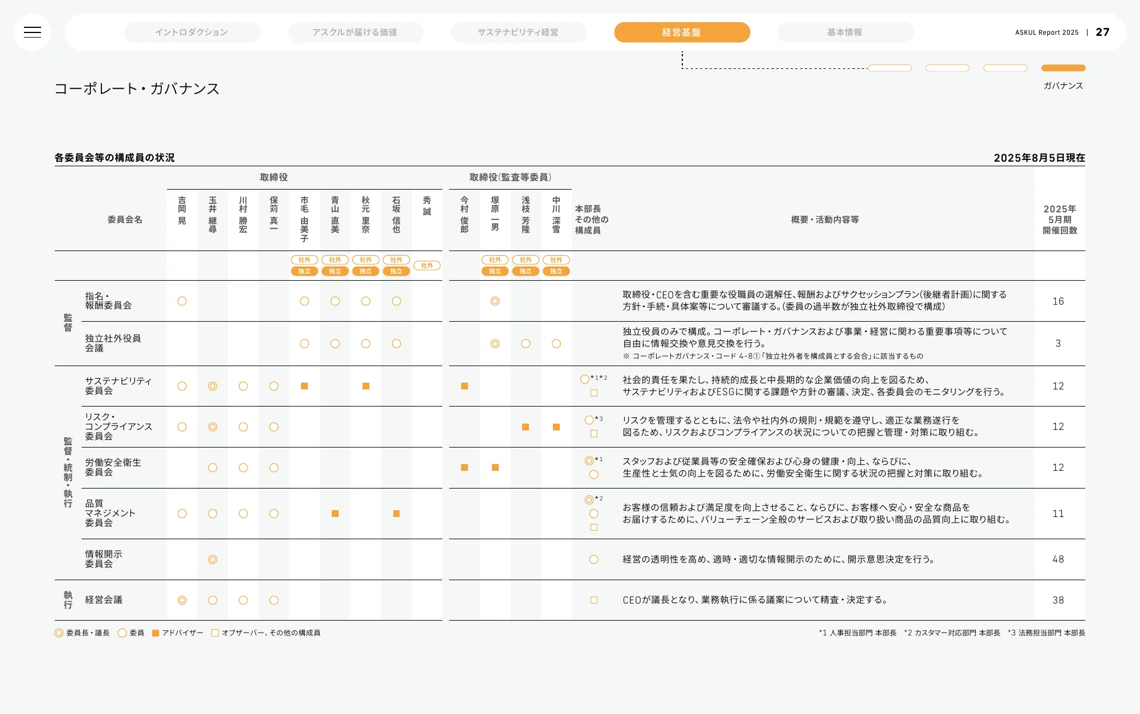The width and height of the screenshot is (1140, 714).
Task: Click the 独立 badge under 塚原一男
Action: click(x=495, y=271)
